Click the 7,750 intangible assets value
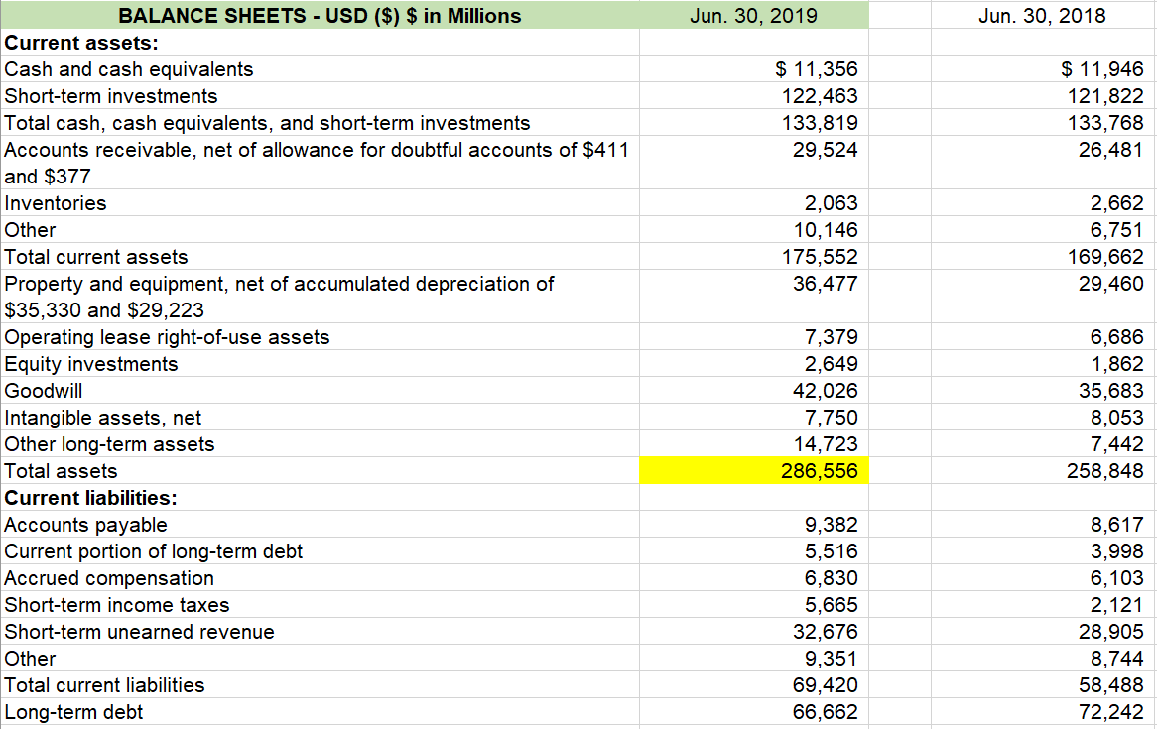 coord(832,418)
